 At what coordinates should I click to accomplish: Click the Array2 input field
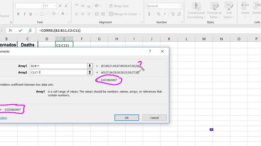click(59, 72)
